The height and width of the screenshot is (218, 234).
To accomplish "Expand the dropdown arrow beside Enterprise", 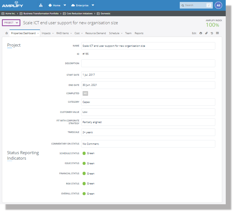I will (93, 5).
